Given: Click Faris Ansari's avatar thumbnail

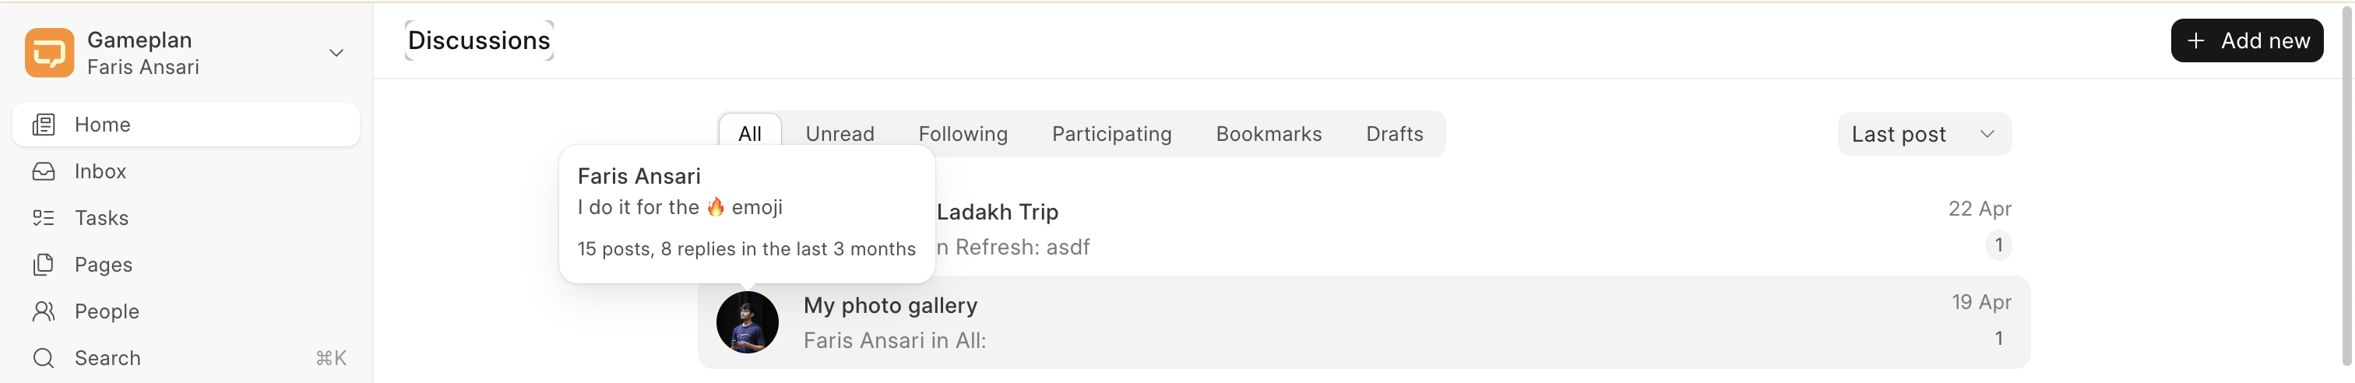Looking at the screenshot, I should pos(747,323).
